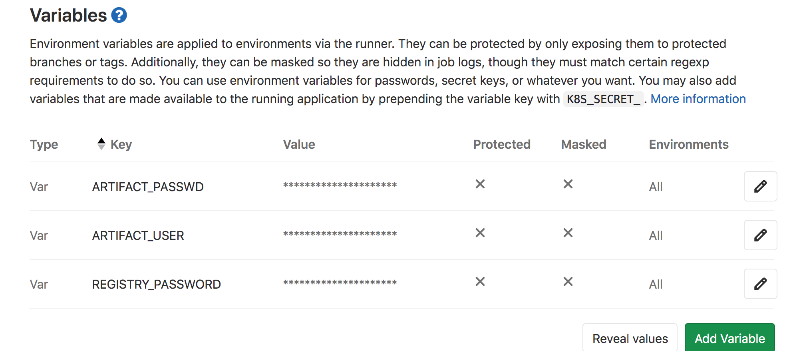Edit the ARTIFACT_PASSWD variable with pencil icon
The image size is (791, 351).
(760, 186)
